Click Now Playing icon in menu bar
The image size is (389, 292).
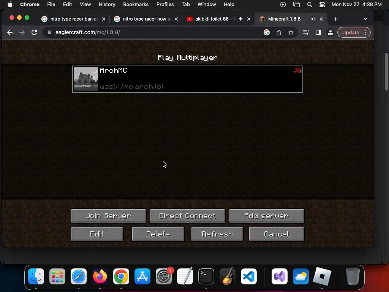click(x=283, y=4)
